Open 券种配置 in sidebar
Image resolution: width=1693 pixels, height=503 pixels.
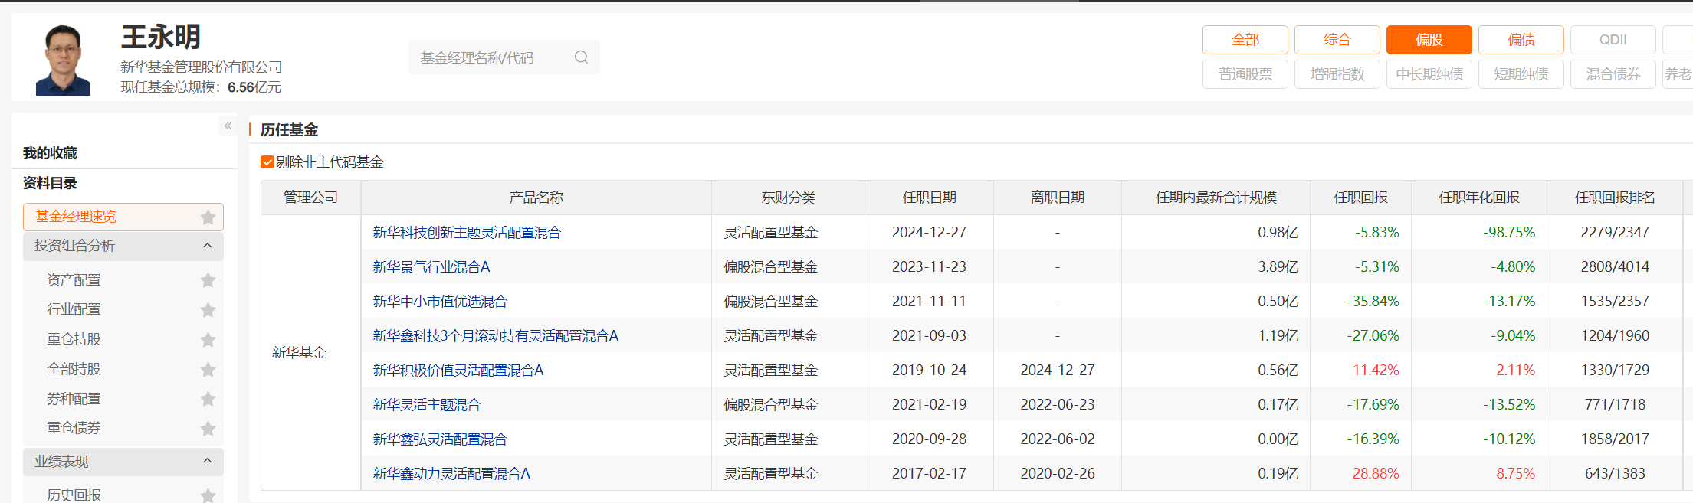pos(74,398)
